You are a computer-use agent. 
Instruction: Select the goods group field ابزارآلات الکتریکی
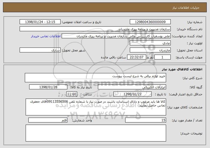[x=132, y=87]
